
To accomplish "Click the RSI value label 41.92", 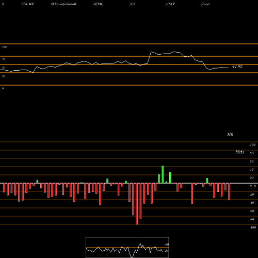I will click(x=237, y=67).
